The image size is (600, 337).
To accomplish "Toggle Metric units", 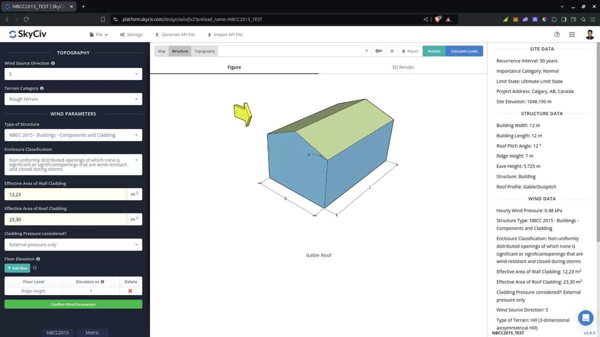I will click(x=92, y=333).
